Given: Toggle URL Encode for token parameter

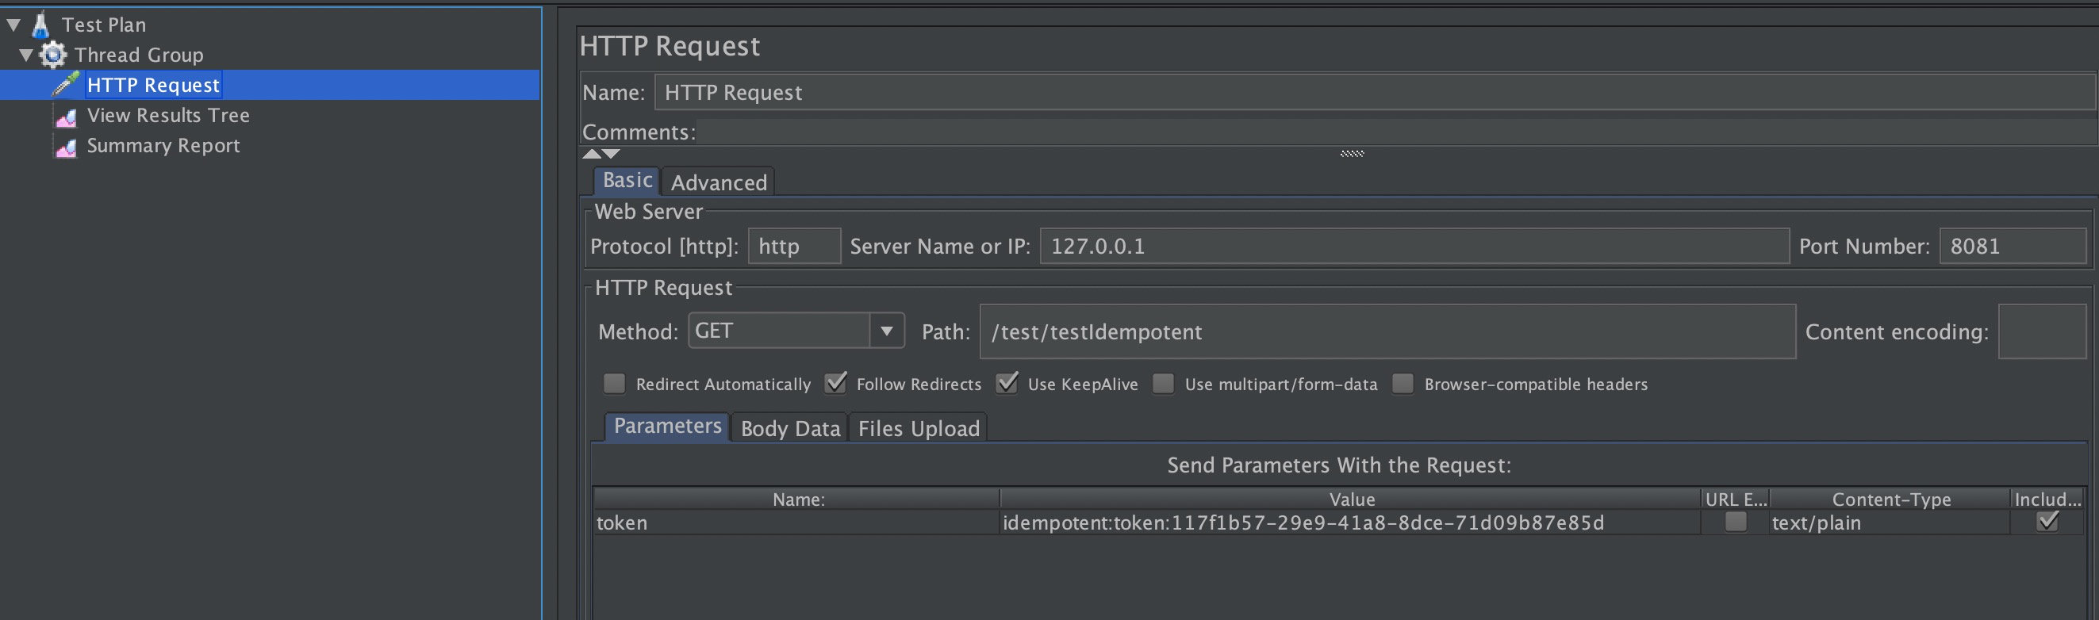Looking at the screenshot, I should 1736,522.
